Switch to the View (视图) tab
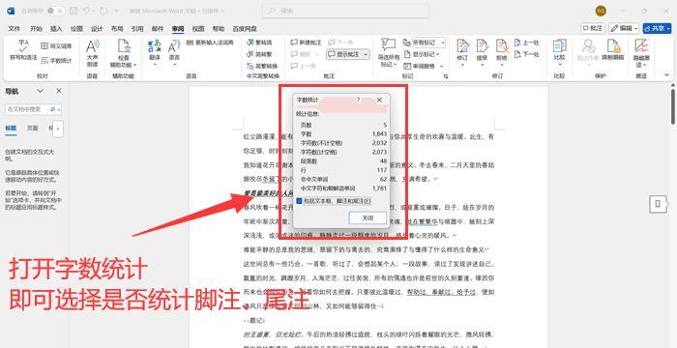The width and height of the screenshot is (677, 348). tap(198, 29)
